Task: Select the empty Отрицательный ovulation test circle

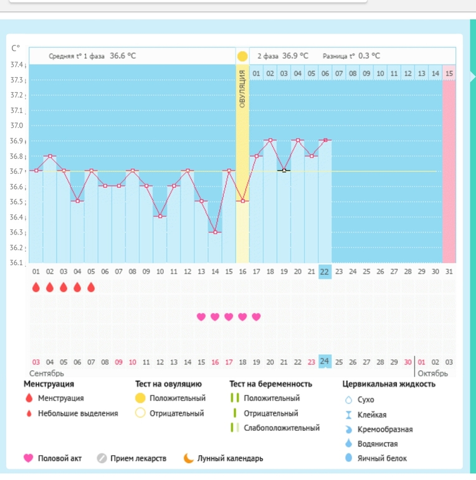Action: pyautogui.click(x=140, y=413)
